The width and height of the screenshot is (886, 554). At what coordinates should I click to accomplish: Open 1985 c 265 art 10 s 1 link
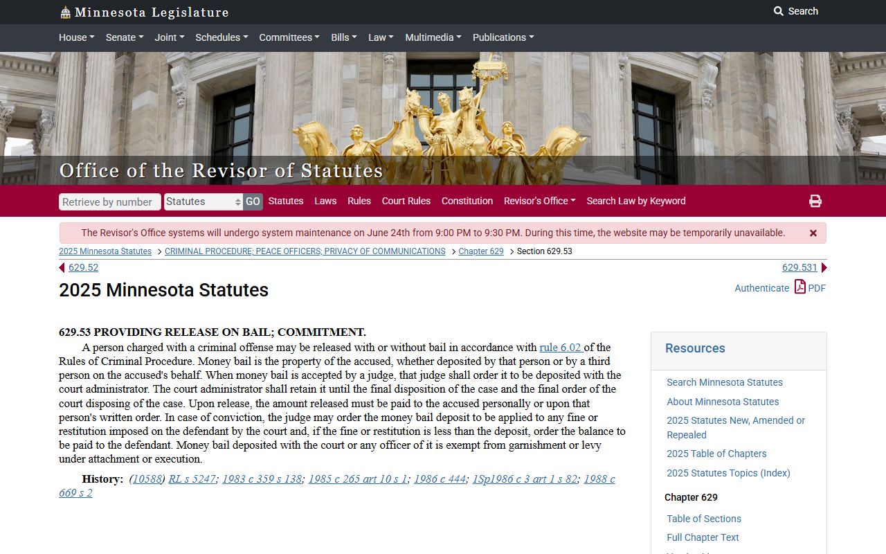[x=359, y=479]
